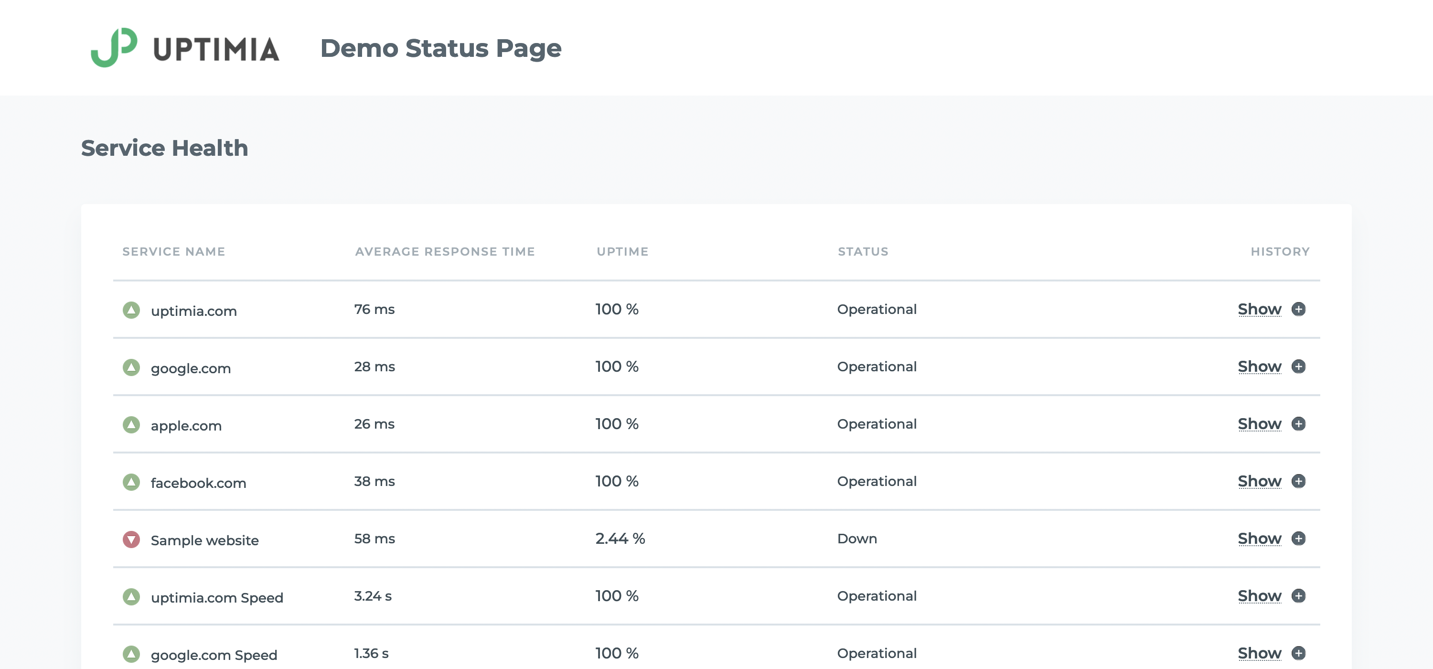The width and height of the screenshot is (1433, 669).
Task: Select the Sample website service name
Action: point(205,540)
